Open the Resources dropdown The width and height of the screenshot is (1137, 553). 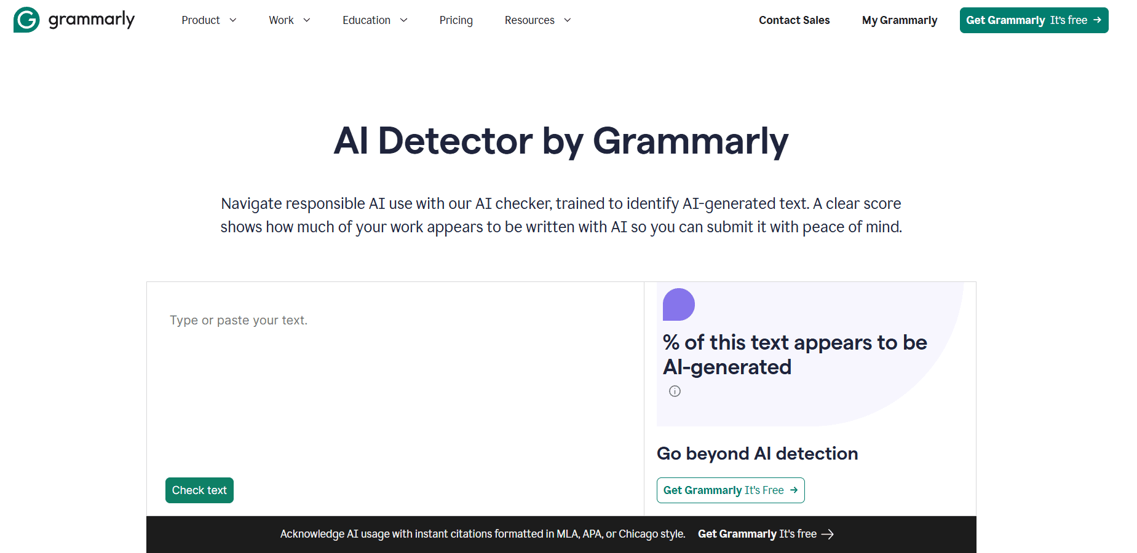click(536, 20)
